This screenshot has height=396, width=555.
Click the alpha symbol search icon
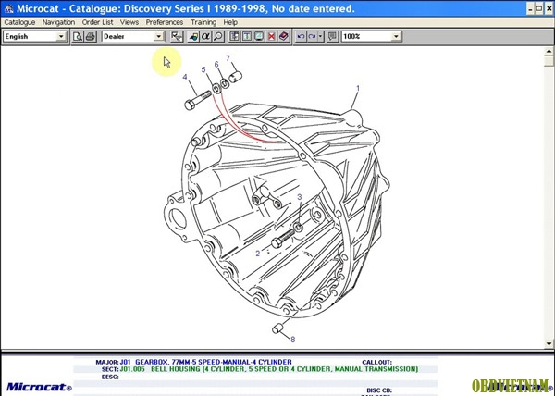coord(205,36)
